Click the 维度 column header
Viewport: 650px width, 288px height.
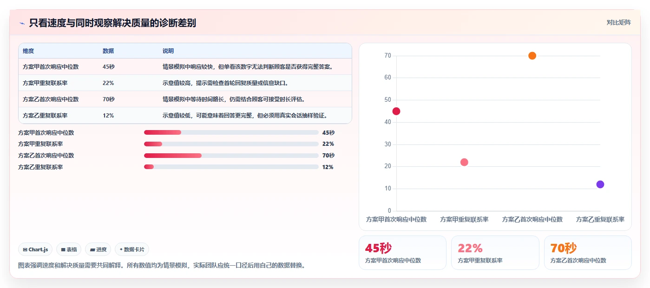(28, 51)
